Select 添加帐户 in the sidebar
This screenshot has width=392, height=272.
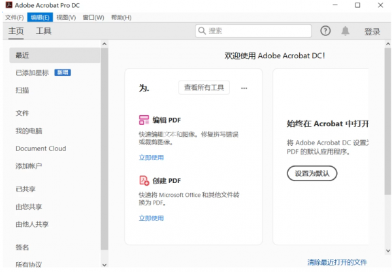pyautogui.click(x=29, y=166)
